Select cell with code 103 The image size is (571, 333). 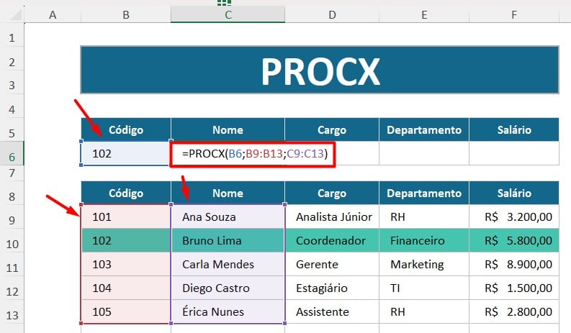[125, 264]
